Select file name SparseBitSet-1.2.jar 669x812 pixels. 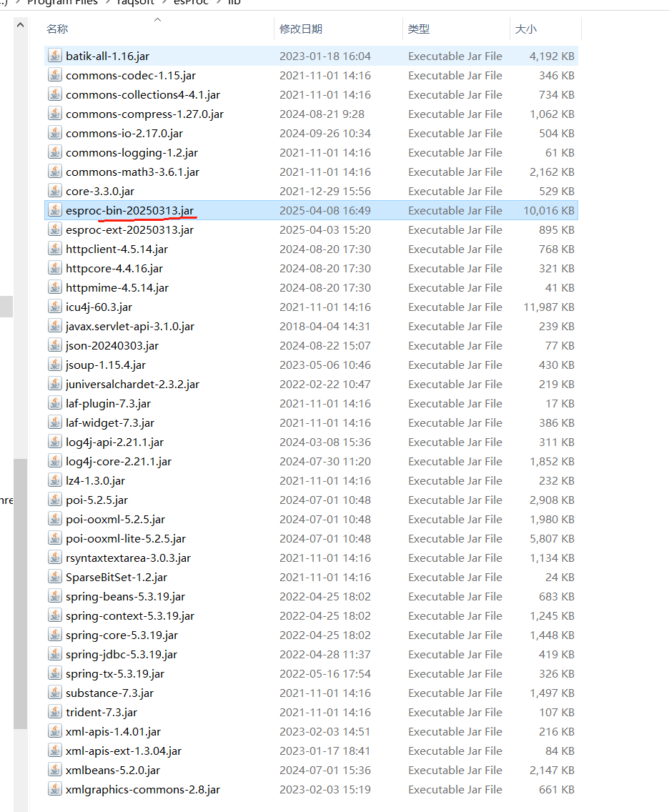click(x=117, y=577)
